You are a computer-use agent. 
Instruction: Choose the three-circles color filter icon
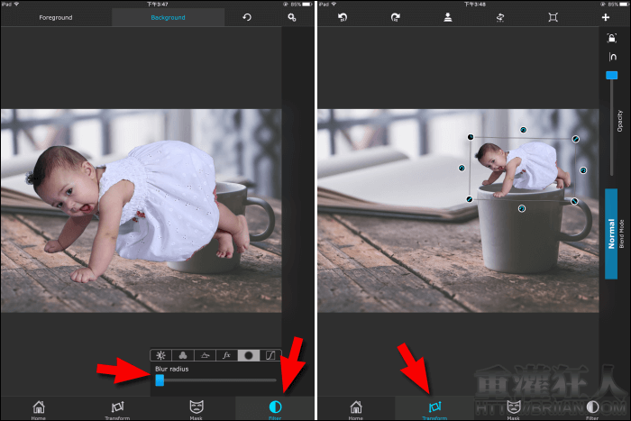183,355
